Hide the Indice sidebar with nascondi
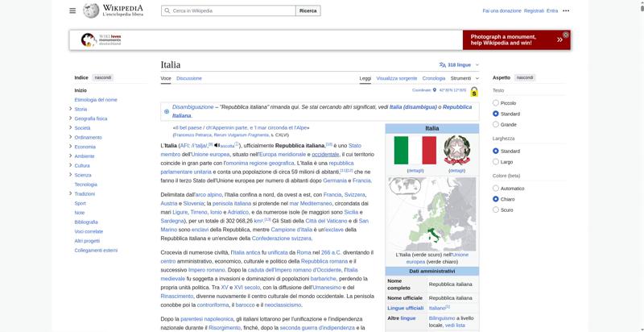The height and width of the screenshot is (332, 644). pyautogui.click(x=103, y=77)
